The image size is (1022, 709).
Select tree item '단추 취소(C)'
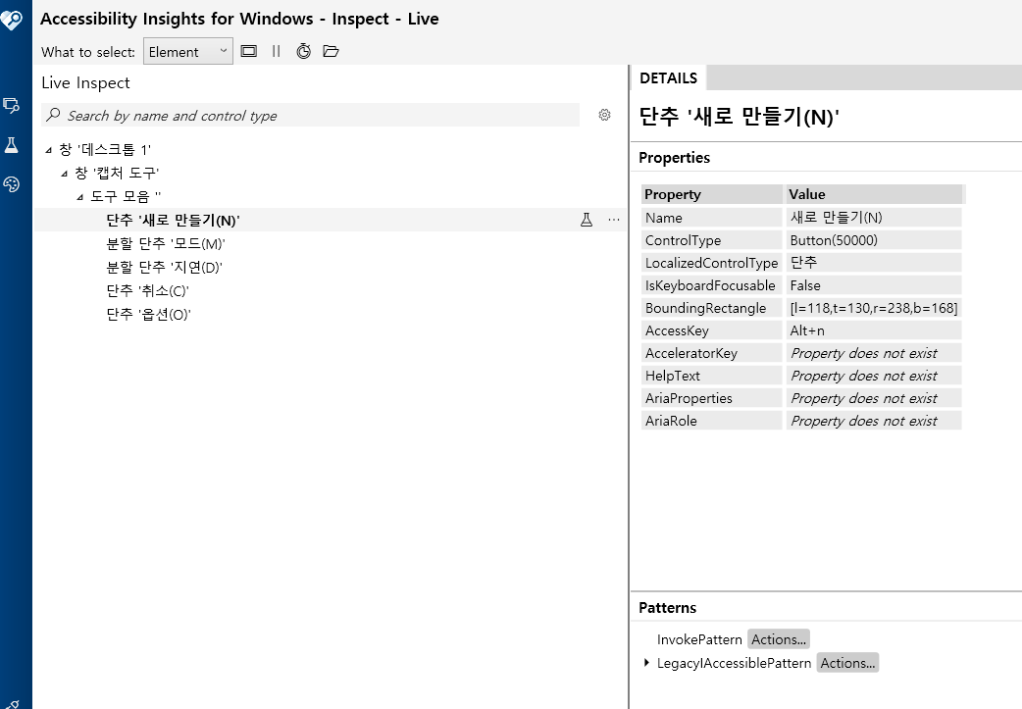coord(147,290)
